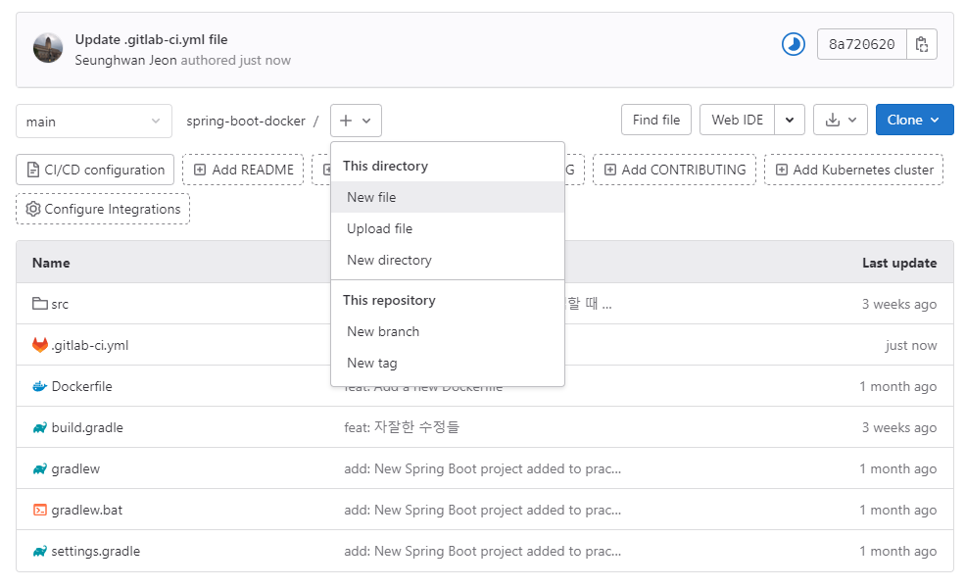Open Configure Integrations
965x588 pixels.
tap(103, 209)
